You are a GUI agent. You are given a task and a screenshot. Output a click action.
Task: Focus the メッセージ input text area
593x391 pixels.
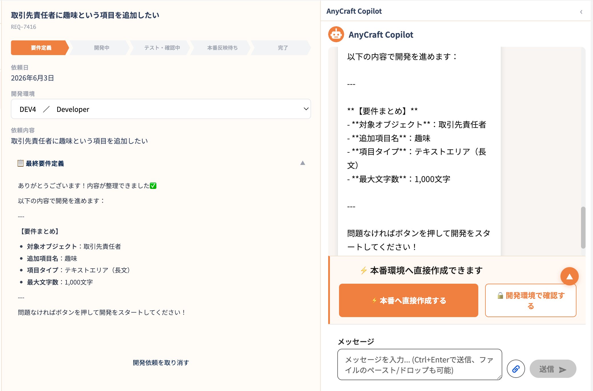(419, 364)
